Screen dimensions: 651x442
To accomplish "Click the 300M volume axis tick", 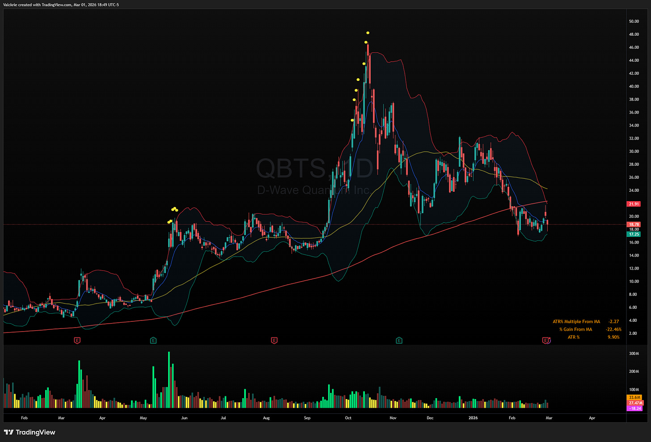I will (634, 354).
